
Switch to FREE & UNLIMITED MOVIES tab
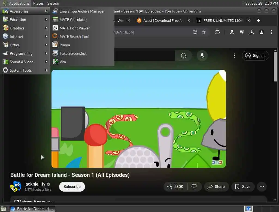coord(223,21)
